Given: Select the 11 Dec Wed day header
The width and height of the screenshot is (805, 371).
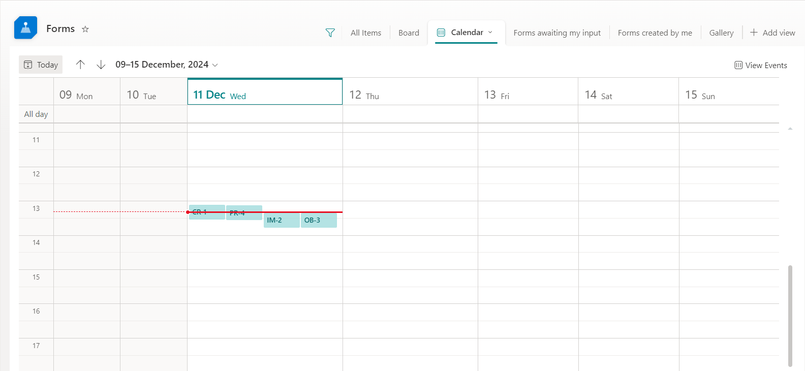Looking at the screenshot, I should [x=265, y=91].
